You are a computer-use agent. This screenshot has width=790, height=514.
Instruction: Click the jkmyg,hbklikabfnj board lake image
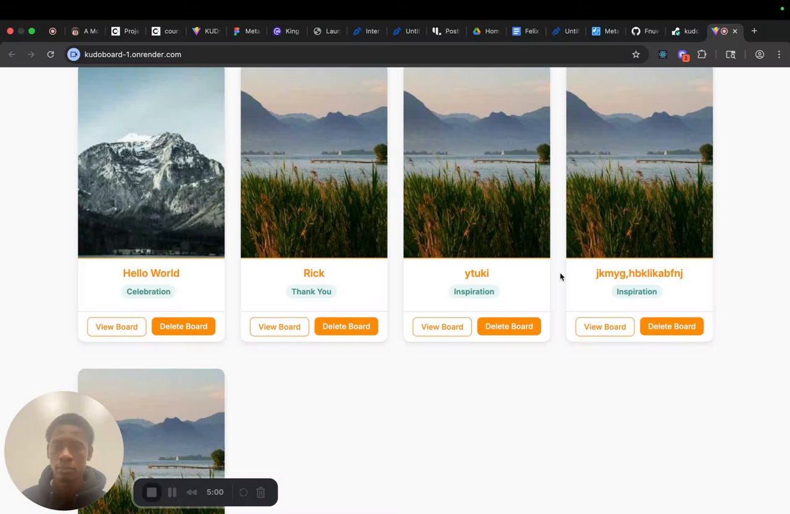tap(639, 162)
